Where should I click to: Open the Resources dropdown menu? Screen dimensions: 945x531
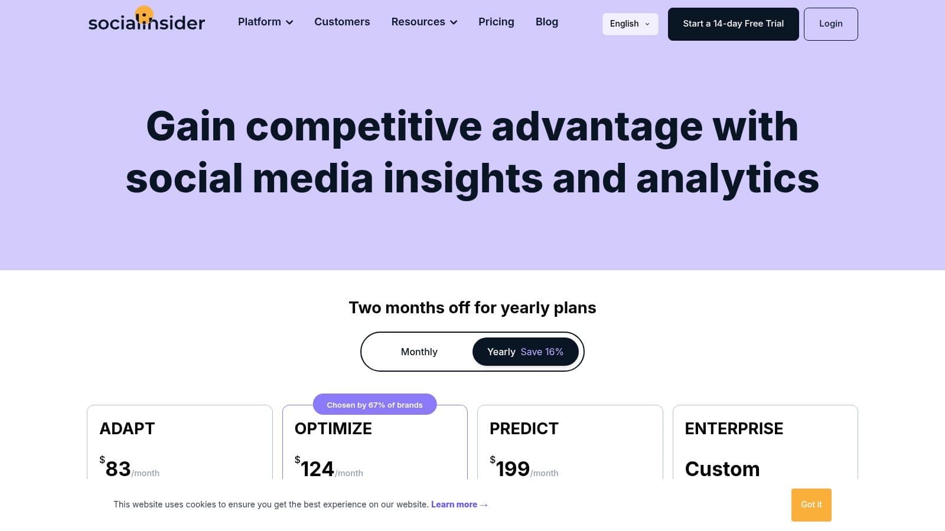[x=424, y=22]
